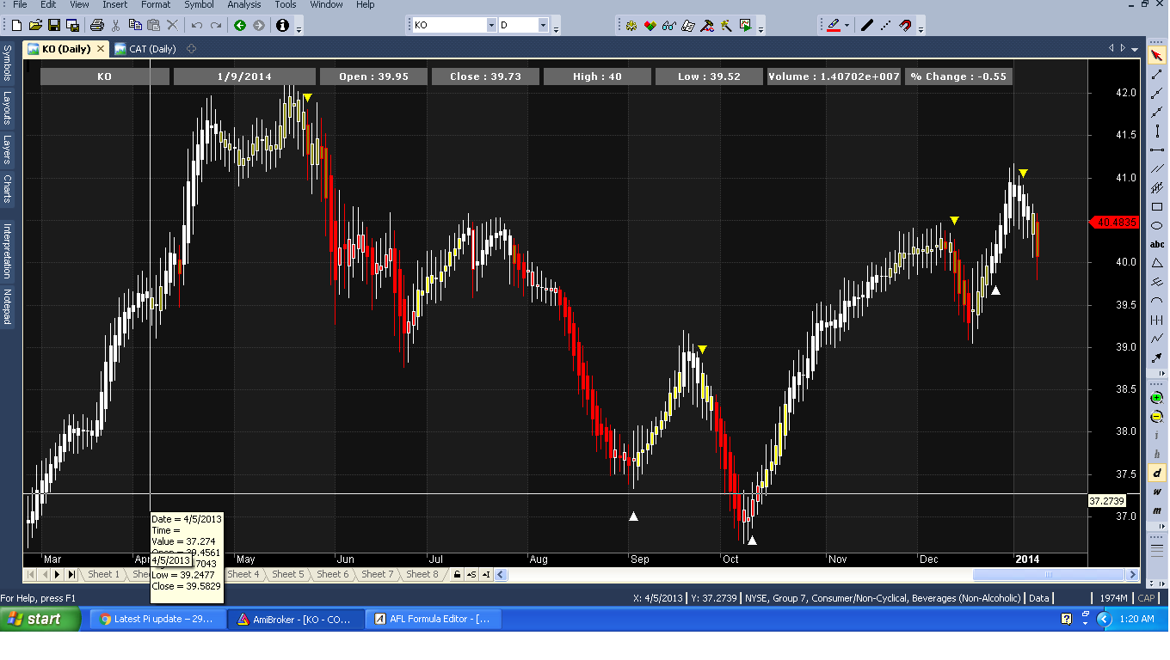Open the D interval dropdown

tap(544, 26)
